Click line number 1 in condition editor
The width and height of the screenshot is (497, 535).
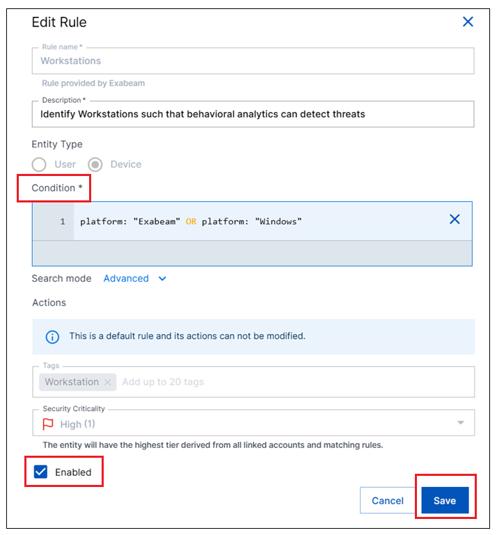point(63,221)
